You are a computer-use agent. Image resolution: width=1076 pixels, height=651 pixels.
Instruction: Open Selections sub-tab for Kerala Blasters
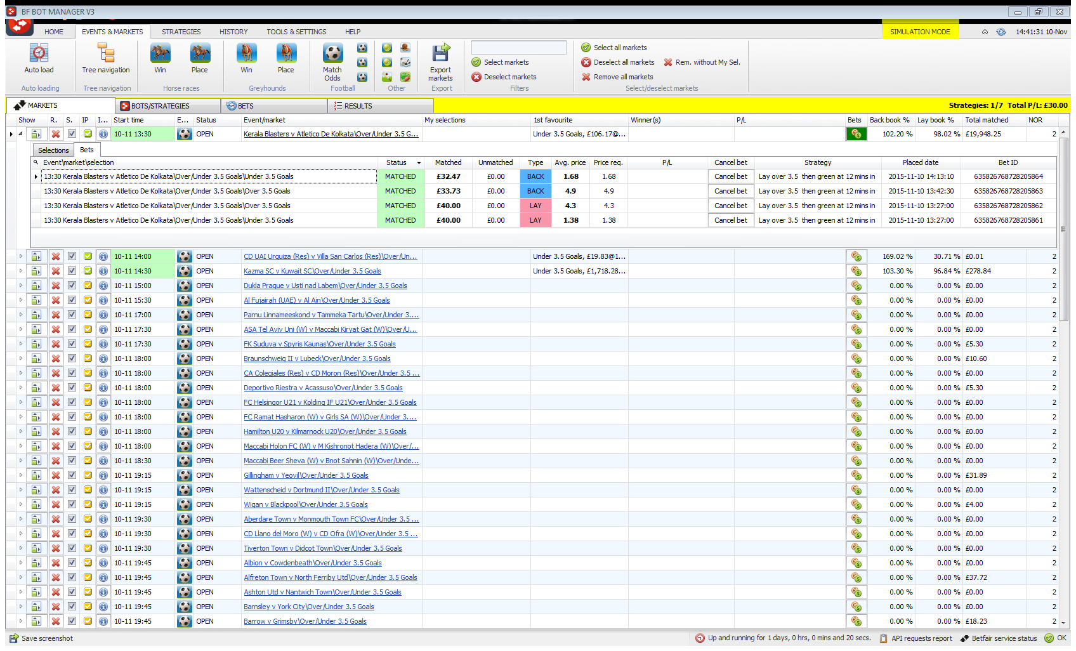coord(53,150)
